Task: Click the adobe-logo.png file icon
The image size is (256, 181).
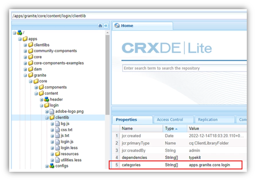Action: pyautogui.click(x=52, y=112)
